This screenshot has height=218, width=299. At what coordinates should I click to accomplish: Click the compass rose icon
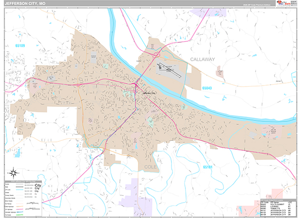14,173
